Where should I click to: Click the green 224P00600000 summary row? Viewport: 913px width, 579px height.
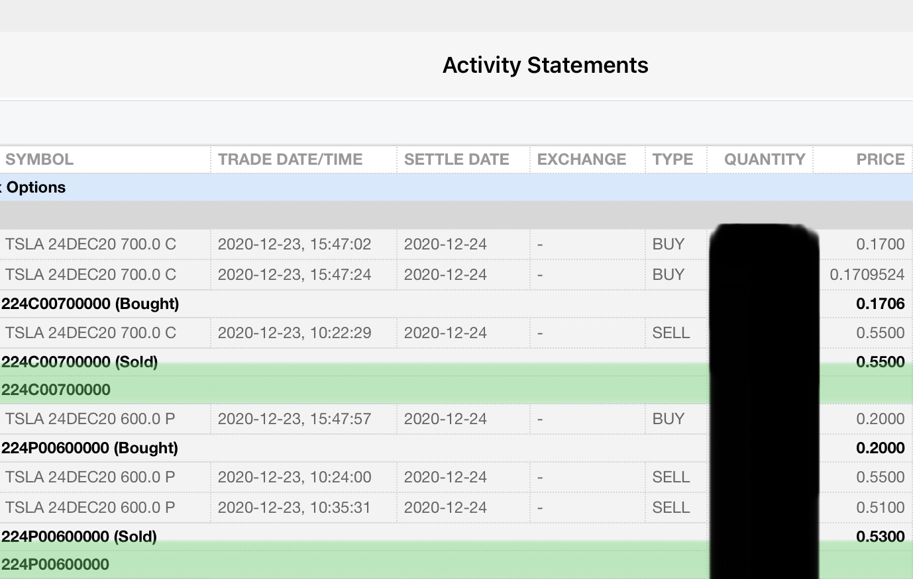tap(55, 564)
